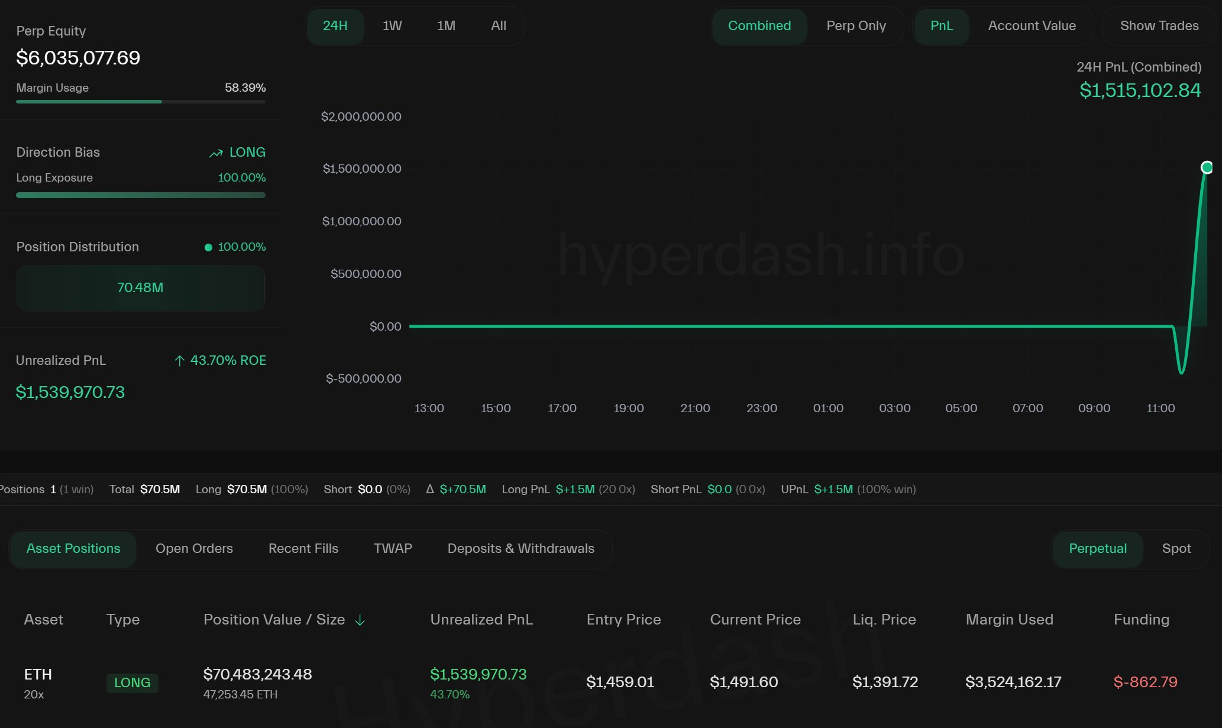1222x728 pixels.
Task: Switch chart to Account Value
Action: [x=1032, y=26]
